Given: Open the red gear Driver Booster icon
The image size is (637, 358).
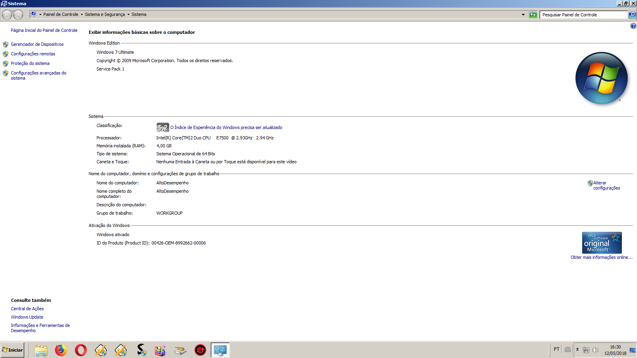Looking at the screenshot, I should coord(200,350).
